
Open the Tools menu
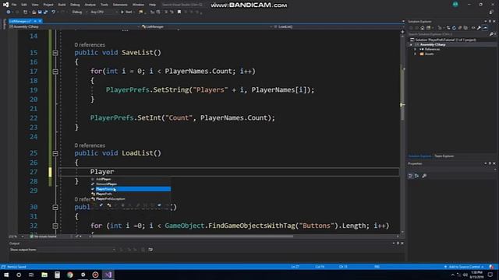[104, 5]
